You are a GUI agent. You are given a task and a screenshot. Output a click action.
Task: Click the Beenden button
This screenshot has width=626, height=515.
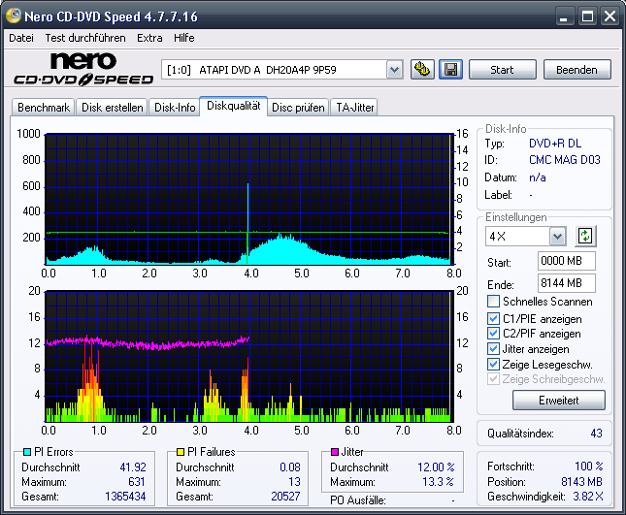(x=577, y=70)
